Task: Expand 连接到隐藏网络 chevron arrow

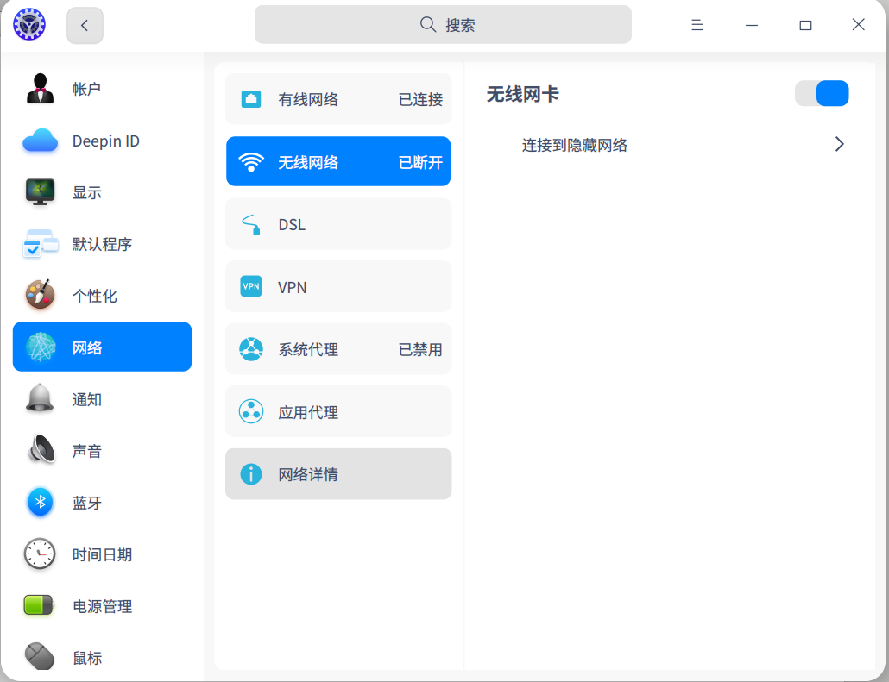Action: 839,145
